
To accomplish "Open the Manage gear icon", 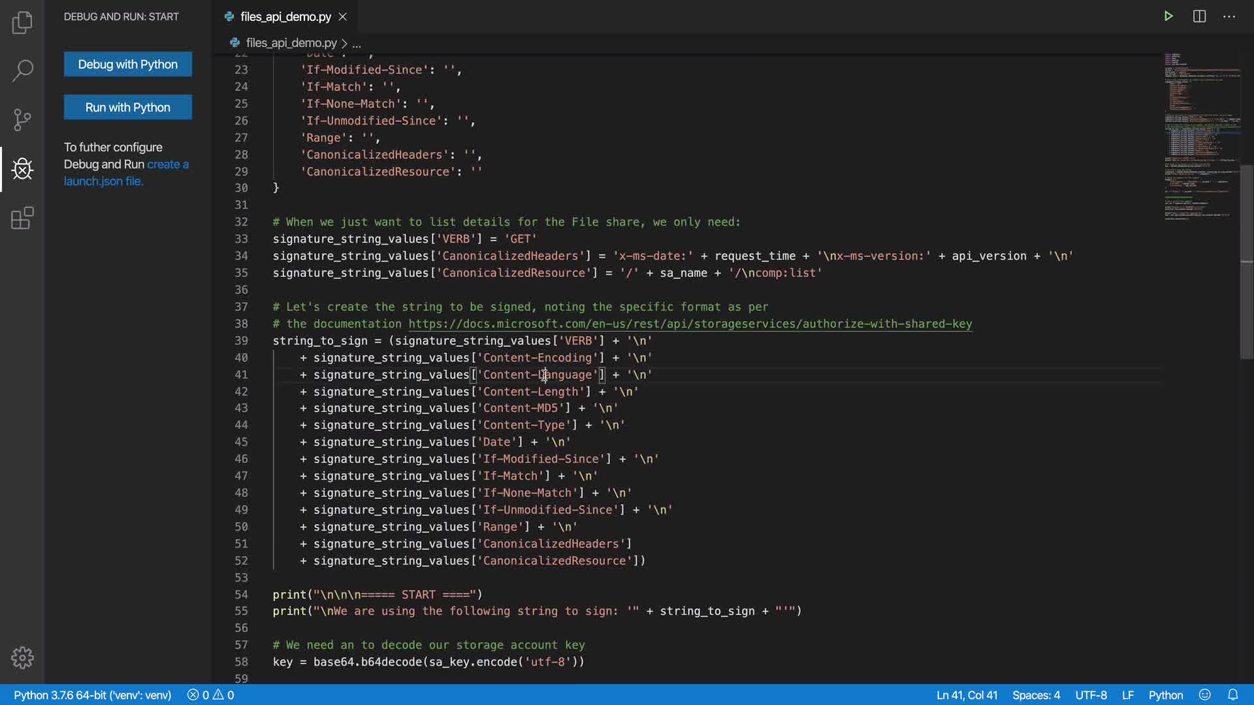I will pyautogui.click(x=22, y=657).
